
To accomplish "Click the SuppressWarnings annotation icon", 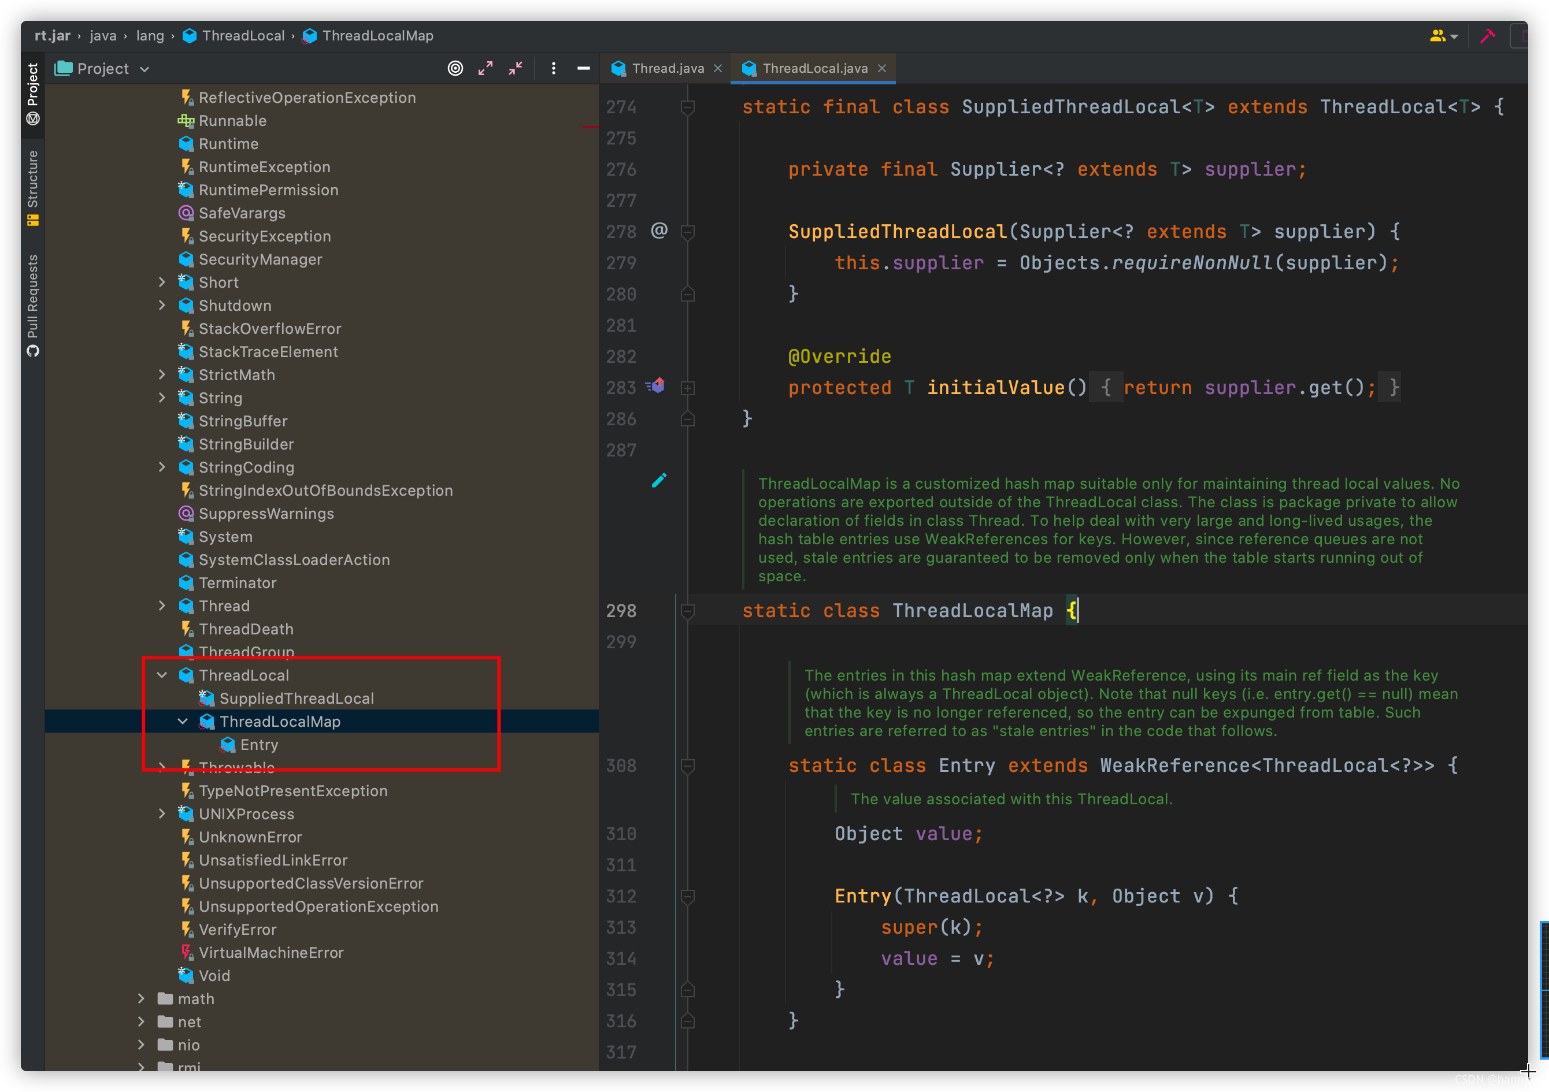I will coord(186,513).
